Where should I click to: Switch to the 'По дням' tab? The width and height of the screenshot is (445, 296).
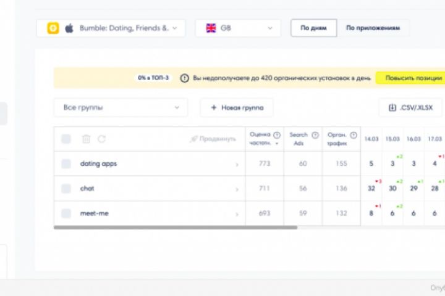coord(314,28)
